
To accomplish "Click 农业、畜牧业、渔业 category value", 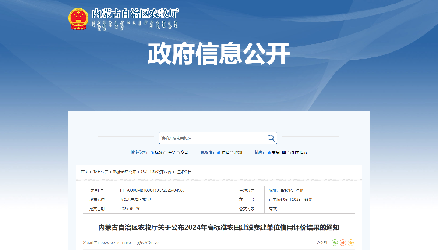I will [286, 190].
